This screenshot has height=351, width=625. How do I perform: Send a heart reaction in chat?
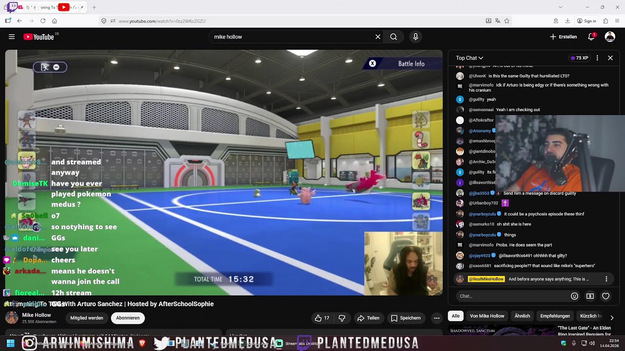[x=606, y=296]
